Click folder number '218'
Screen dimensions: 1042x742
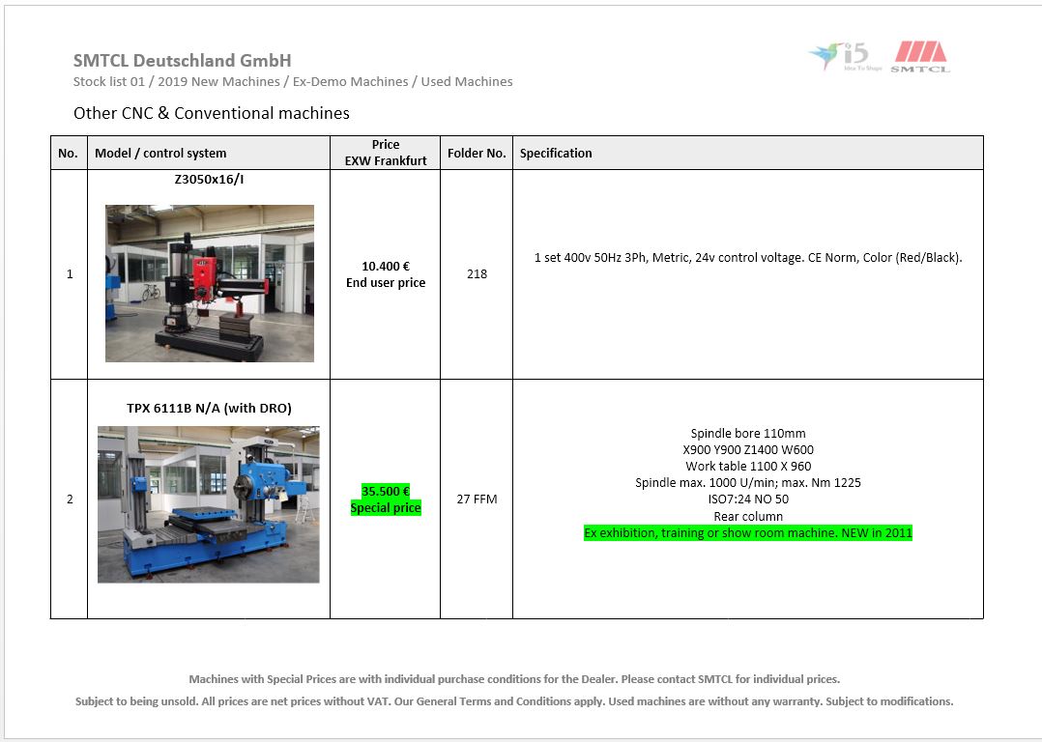coord(477,273)
